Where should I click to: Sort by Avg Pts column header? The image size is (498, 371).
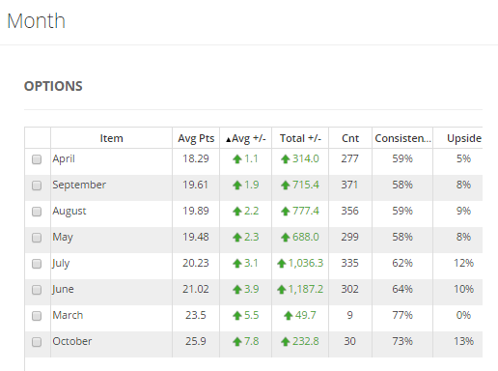[196, 138]
